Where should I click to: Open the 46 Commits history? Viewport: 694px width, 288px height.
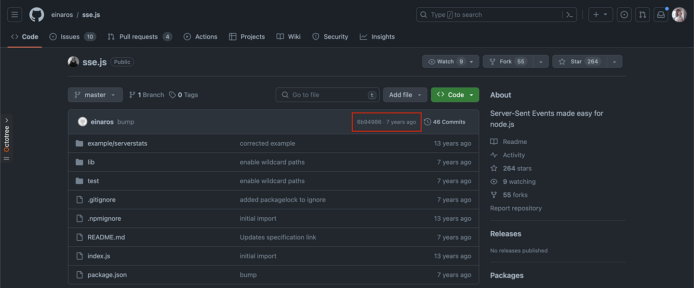pyautogui.click(x=445, y=122)
